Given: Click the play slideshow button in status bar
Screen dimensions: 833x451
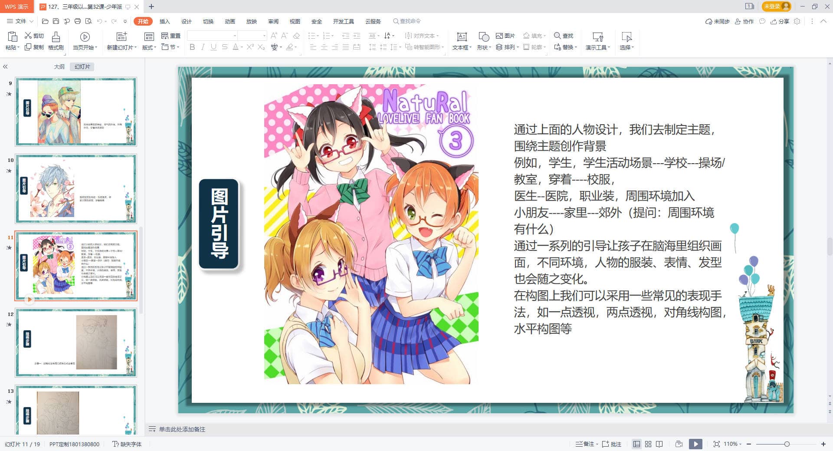Looking at the screenshot, I should pyautogui.click(x=695, y=444).
